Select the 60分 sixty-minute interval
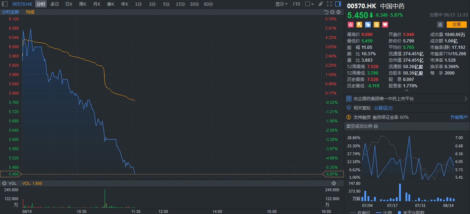The height and width of the screenshot is (214, 470). [208, 4]
